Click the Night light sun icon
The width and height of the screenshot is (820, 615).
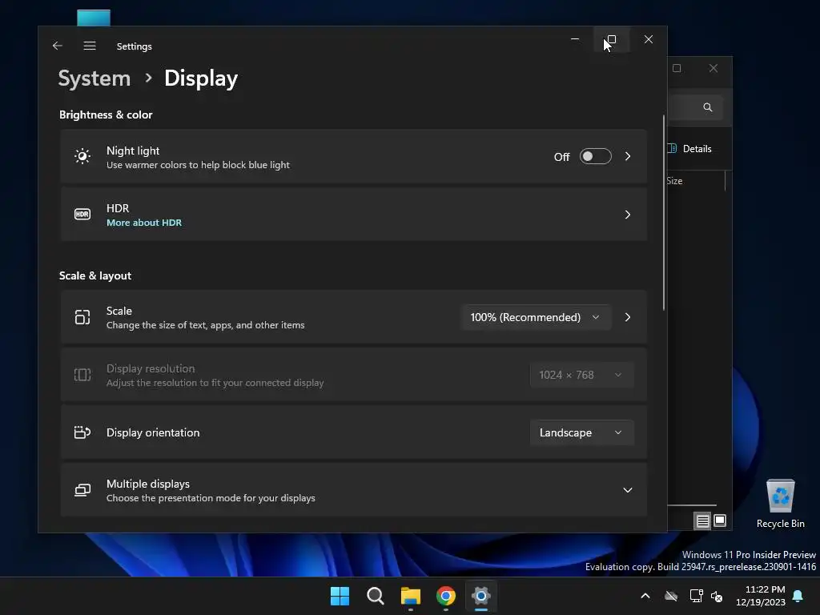point(82,156)
